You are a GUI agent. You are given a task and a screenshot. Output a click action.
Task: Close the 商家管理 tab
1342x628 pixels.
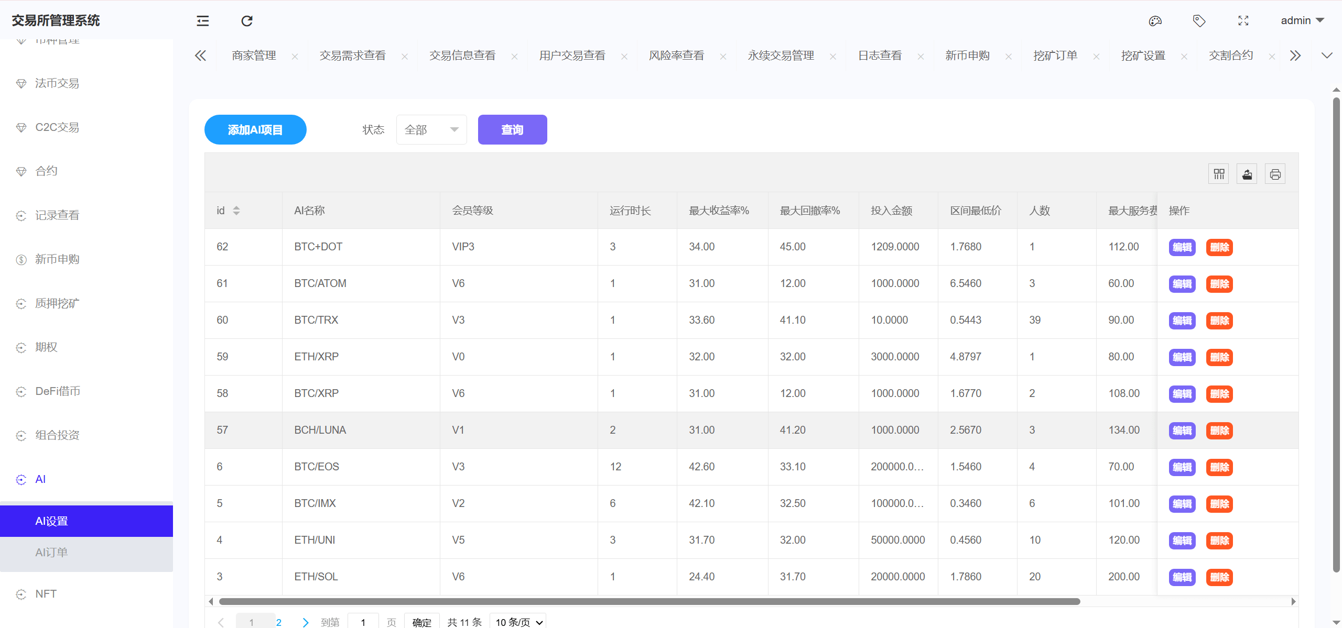pos(295,57)
